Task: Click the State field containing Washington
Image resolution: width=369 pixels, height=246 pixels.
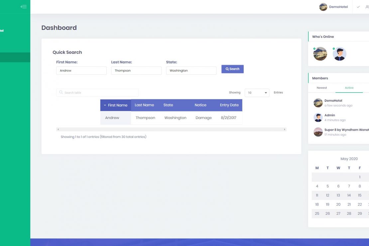Action: click(191, 70)
